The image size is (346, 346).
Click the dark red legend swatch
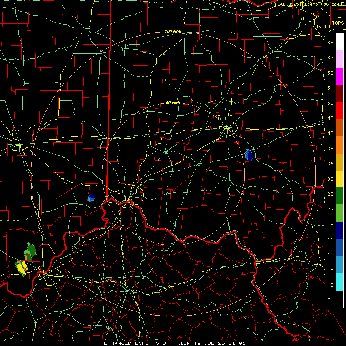point(339,94)
